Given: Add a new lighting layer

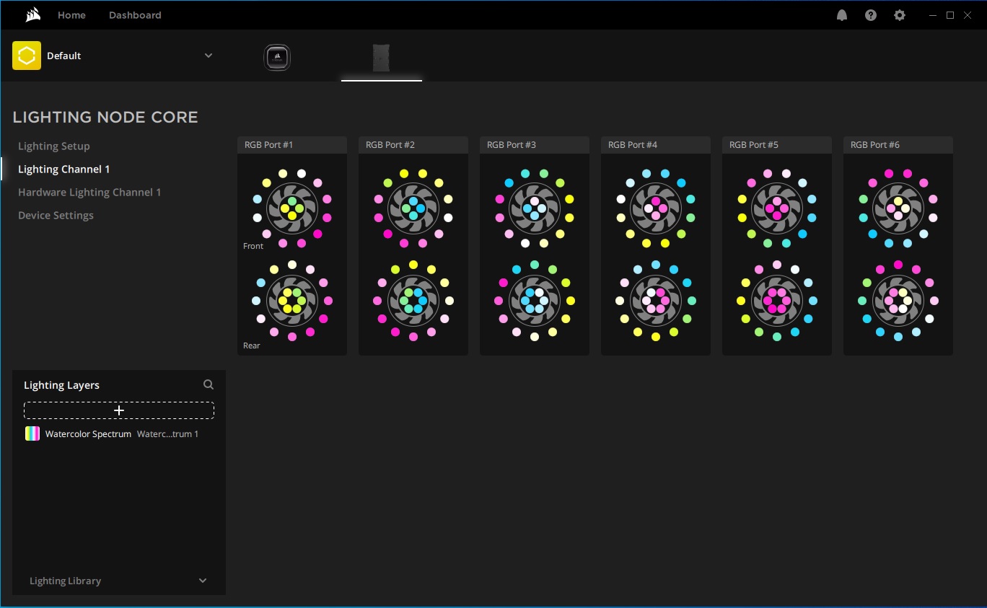Looking at the screenshot, I should point(119,410).
